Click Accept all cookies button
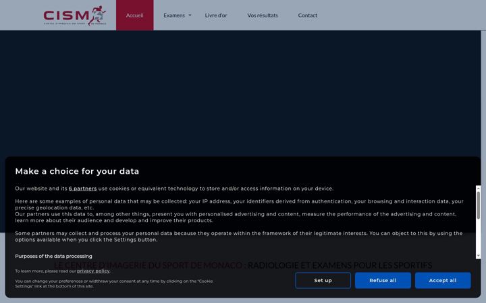This screenshot has width=486, height=303. click(x=443, y=280)
